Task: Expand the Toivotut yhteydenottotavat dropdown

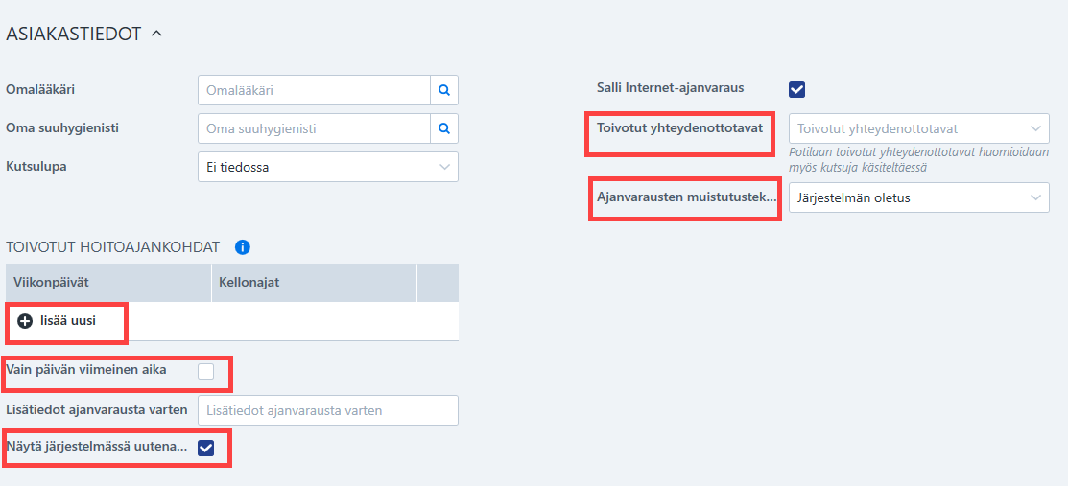Action: coord(919,127)
